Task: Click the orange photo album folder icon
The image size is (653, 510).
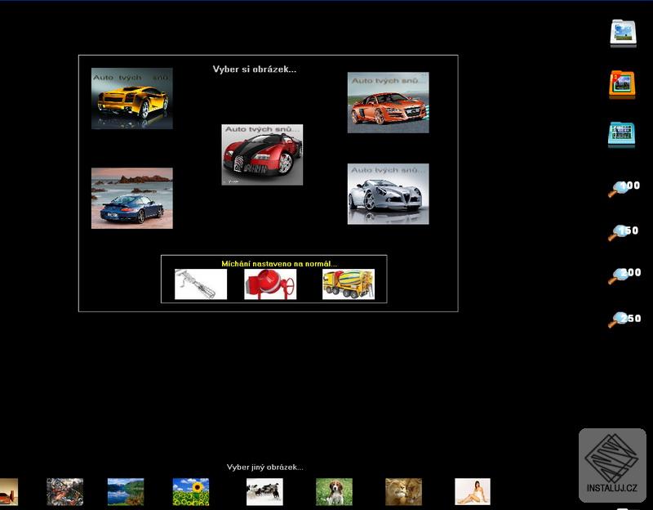Action: click(622, 85)
